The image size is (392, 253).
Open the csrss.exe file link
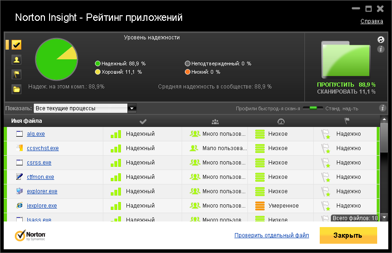[x=39, y=163]
